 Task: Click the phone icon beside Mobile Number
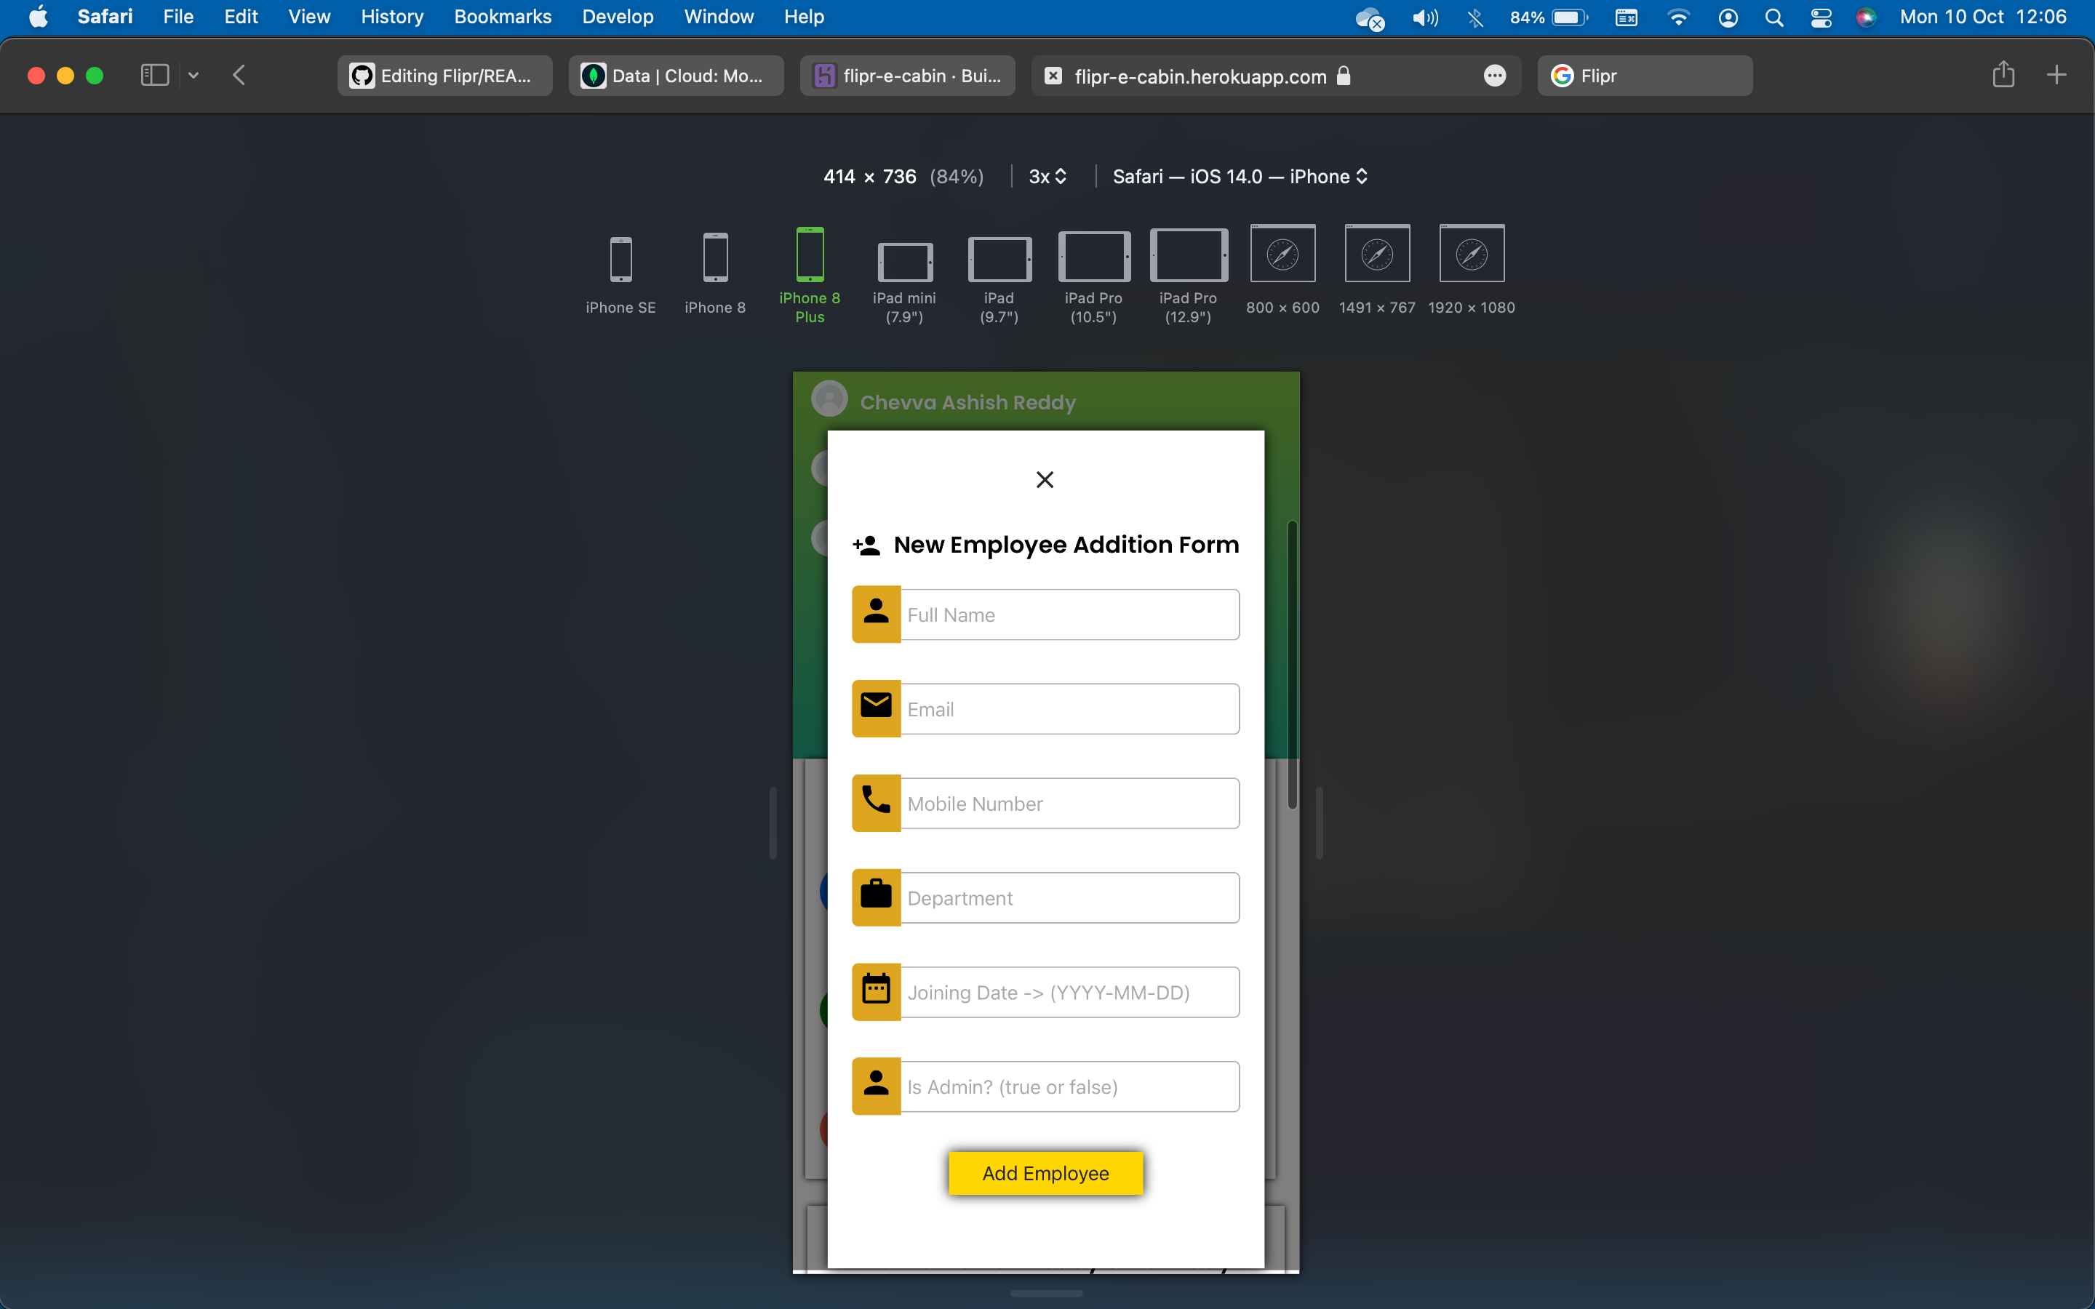pos(876,803)
